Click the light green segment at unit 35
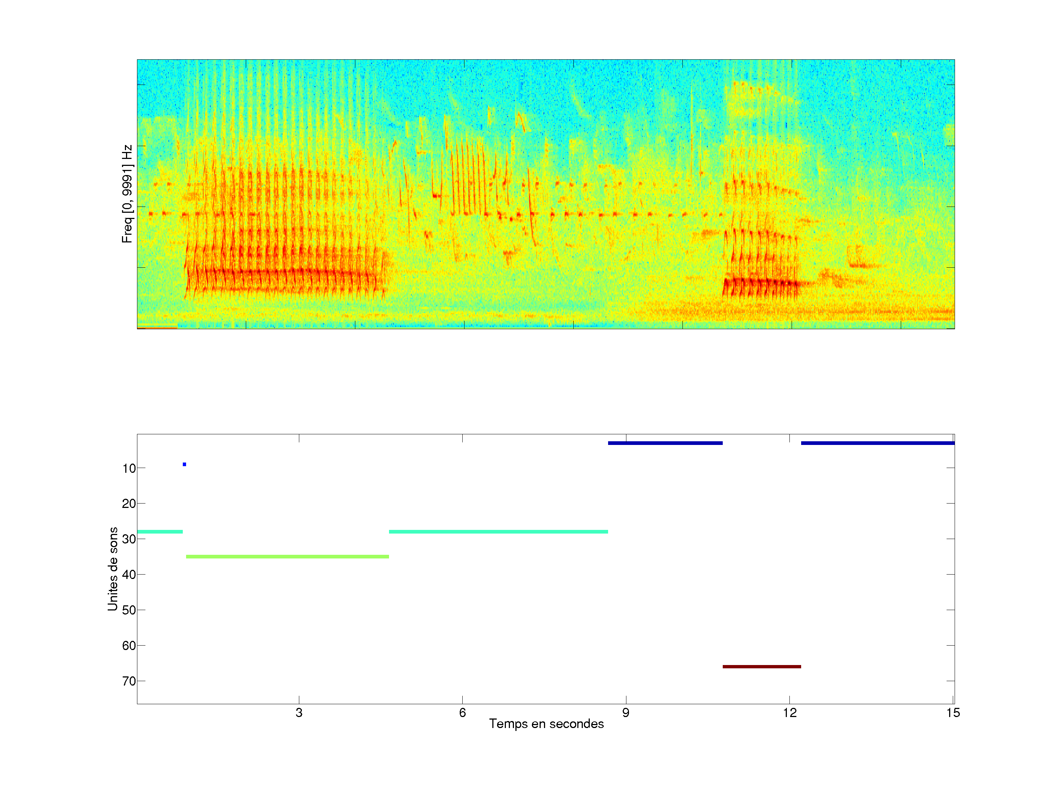Screen dimensions: 1055x791 click(x=287, y=556)
